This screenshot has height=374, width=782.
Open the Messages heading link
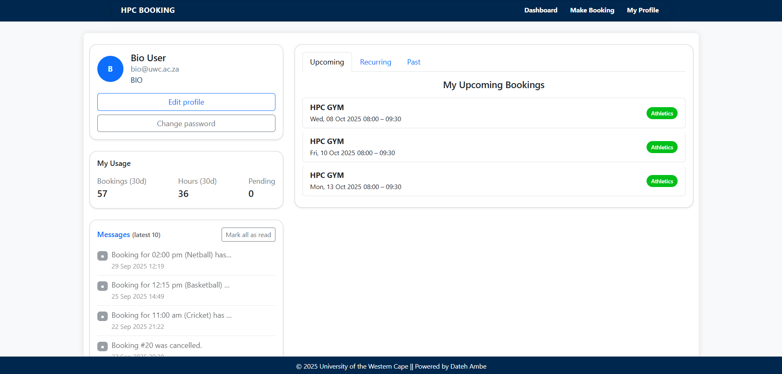(113, 235)
